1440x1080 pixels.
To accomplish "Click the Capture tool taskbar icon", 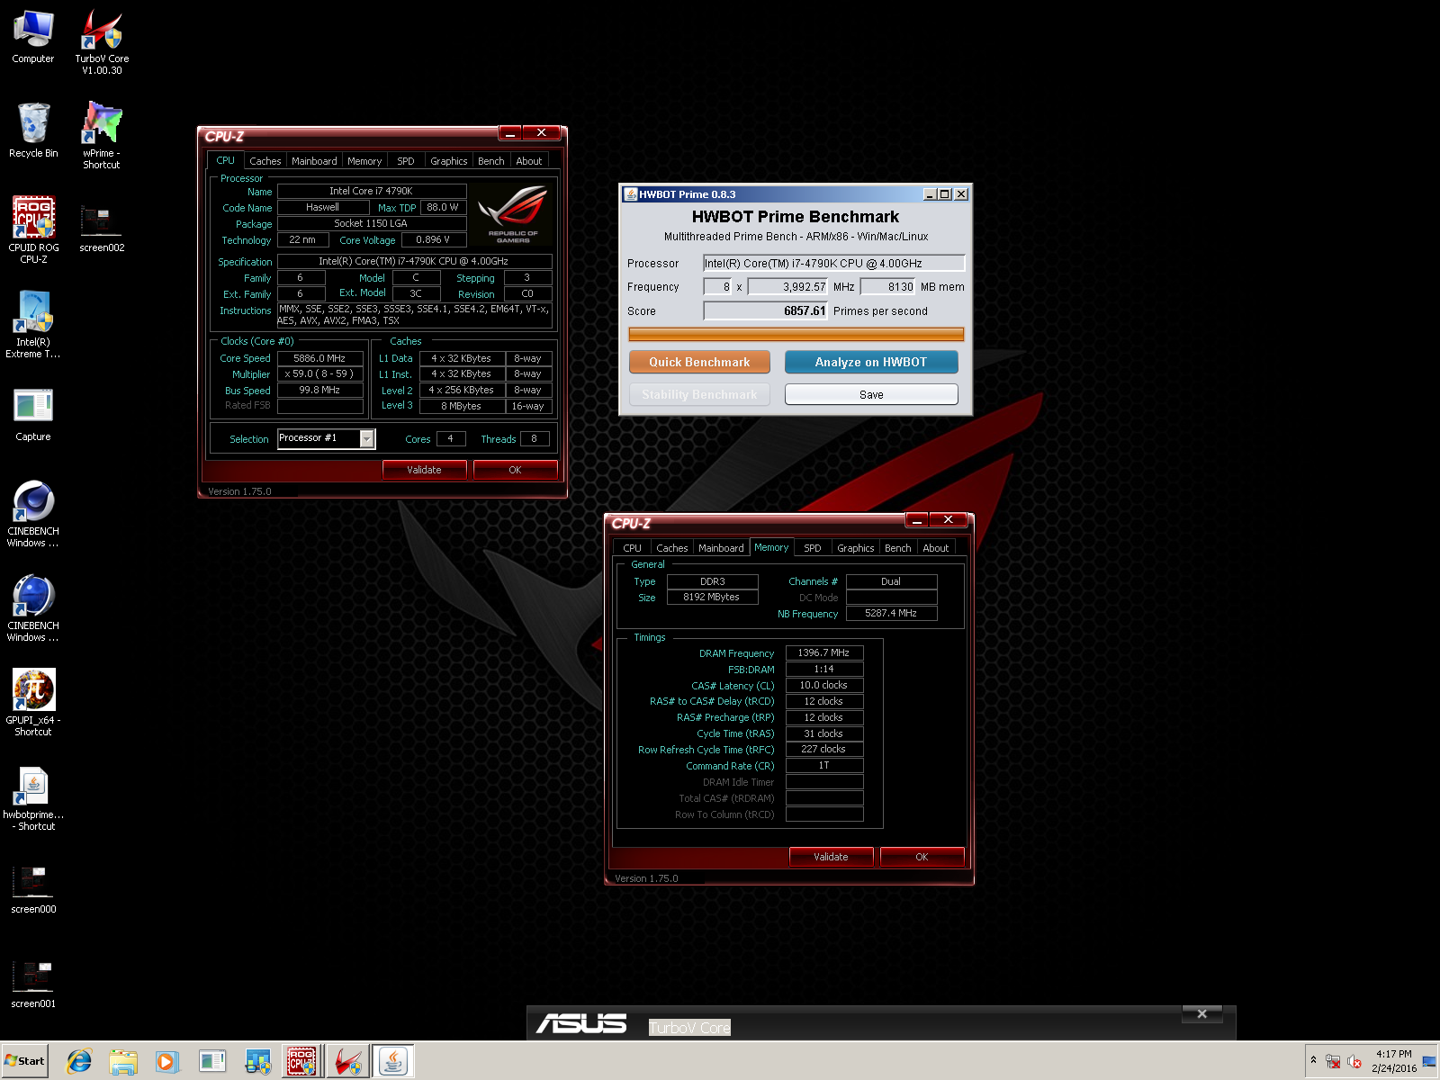I will pyautogui.click(x=212, y=1062).
